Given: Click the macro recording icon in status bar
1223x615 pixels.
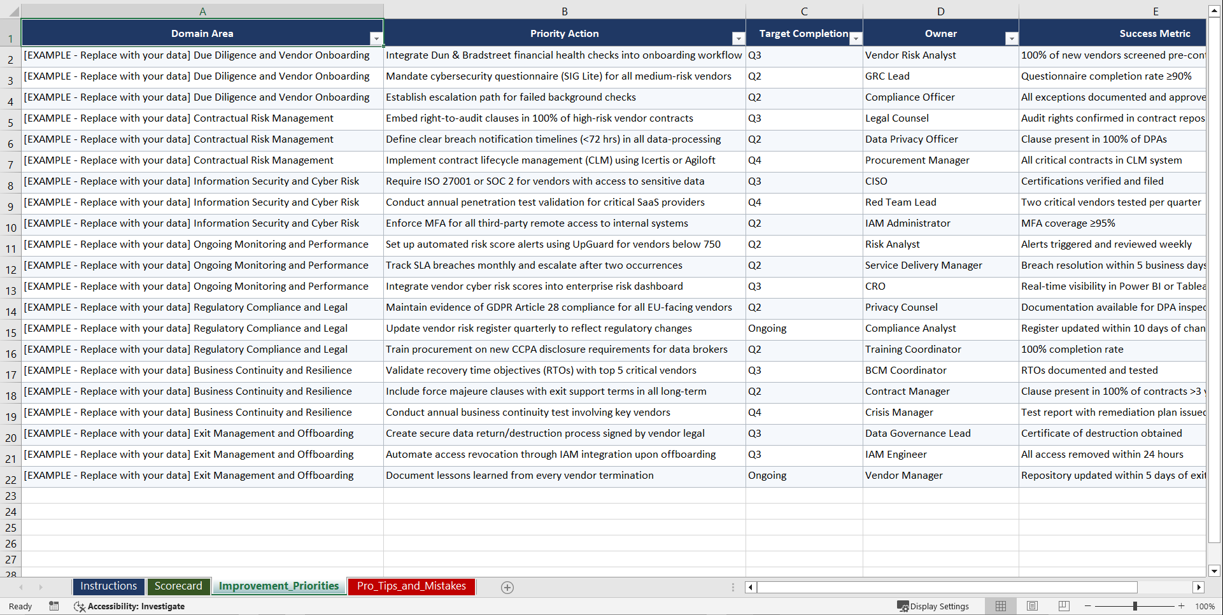Looking at the screenshot, I should (x=54, y=606).
